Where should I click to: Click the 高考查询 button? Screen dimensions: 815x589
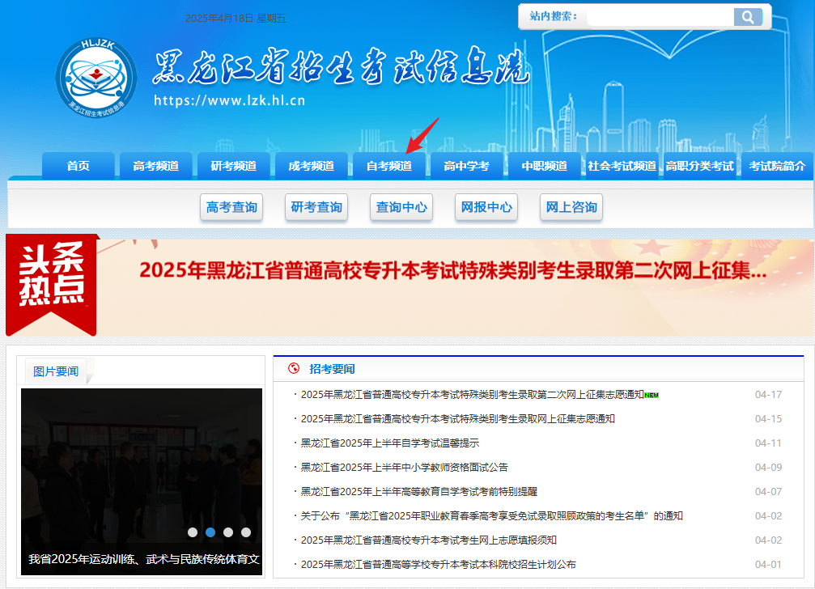click(231, 207)
